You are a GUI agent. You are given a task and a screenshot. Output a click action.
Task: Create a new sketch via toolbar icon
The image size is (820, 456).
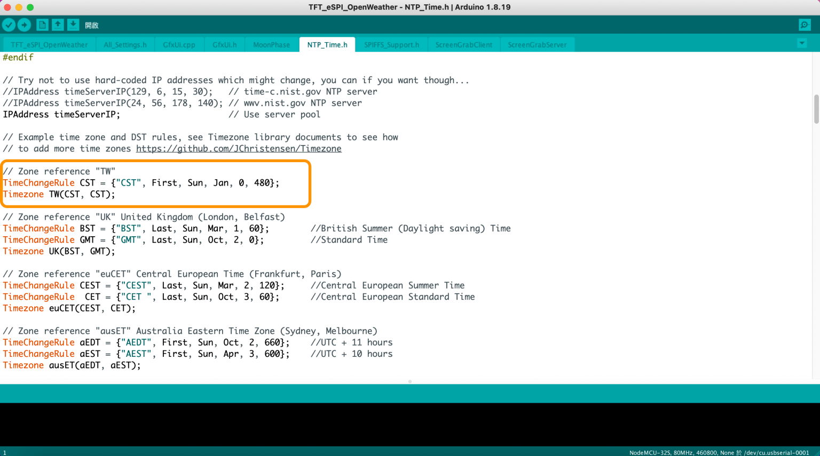click(x=42, y=25)
